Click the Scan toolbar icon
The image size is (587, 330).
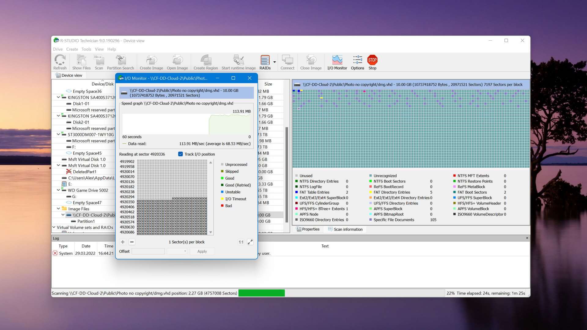(x=99, y=62)
